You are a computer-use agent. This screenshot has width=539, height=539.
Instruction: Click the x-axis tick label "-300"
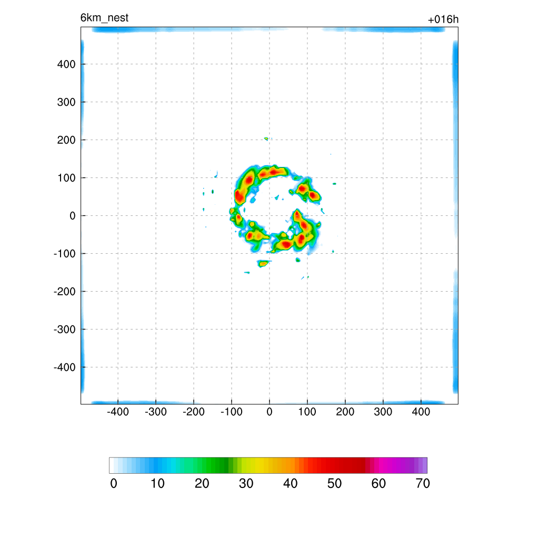click(x=156, y=412)
